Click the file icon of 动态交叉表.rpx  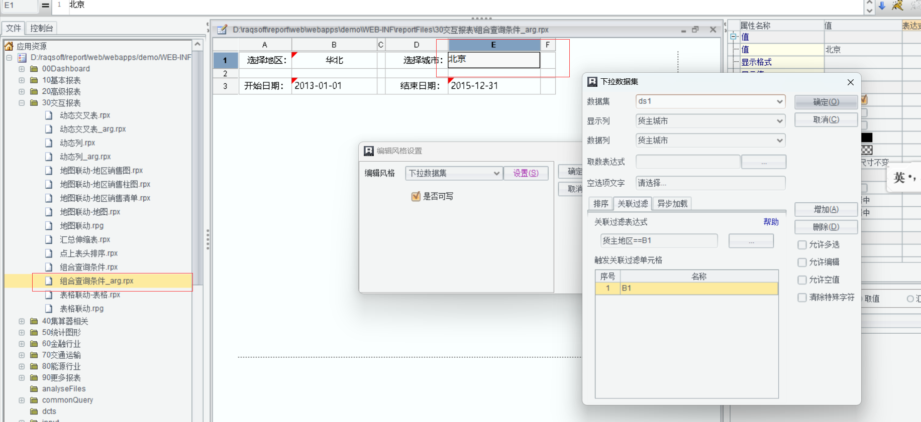click(x=49, y=115)
